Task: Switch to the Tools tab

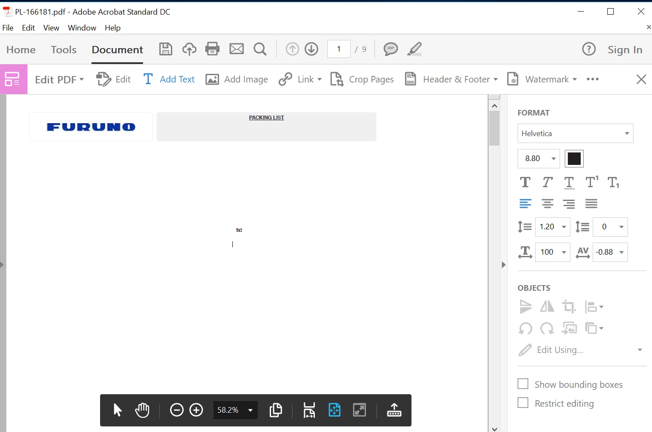Action: (x=64, y=49)
